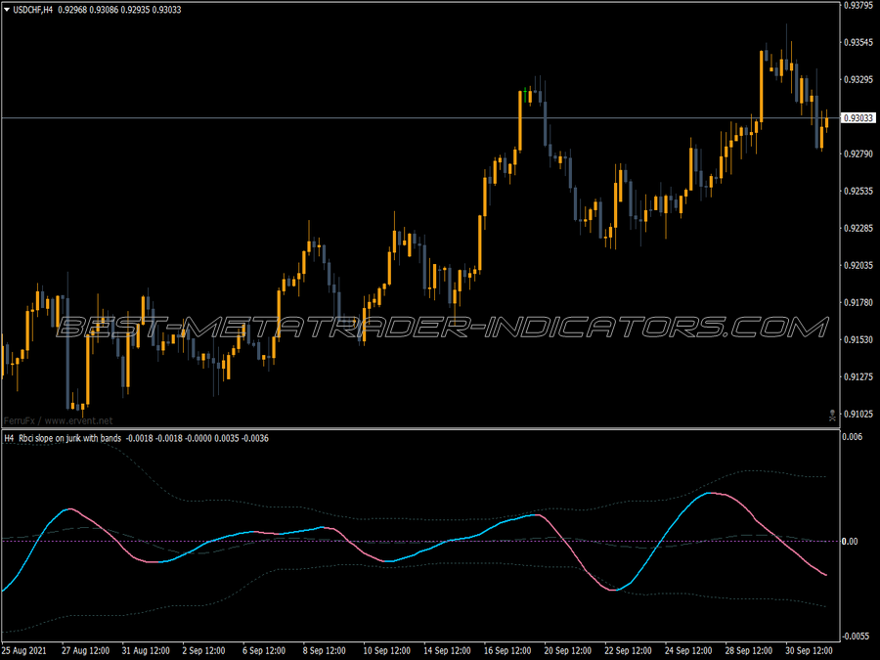Click the 'Rbci slope on jurik with bands' label
The height and width of the screenshot is (660, 880).
69,438
